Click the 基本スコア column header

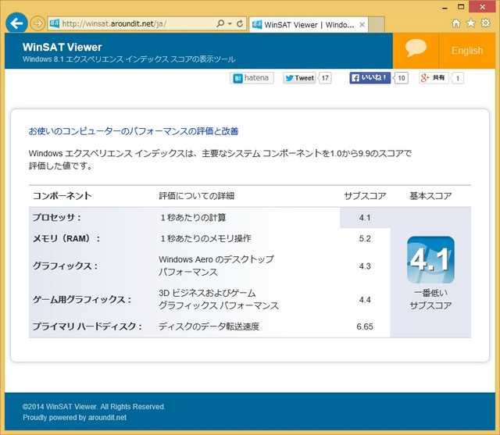430,196
